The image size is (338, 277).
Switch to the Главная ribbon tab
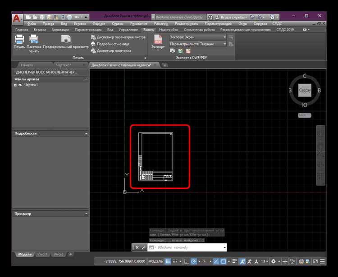click(x=22, y=30)
